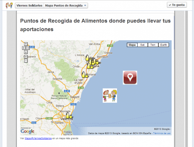This screenshot has height=147, width=194.
Task: Pan the map right with the arrow control
Action: [x=28, y=48]
